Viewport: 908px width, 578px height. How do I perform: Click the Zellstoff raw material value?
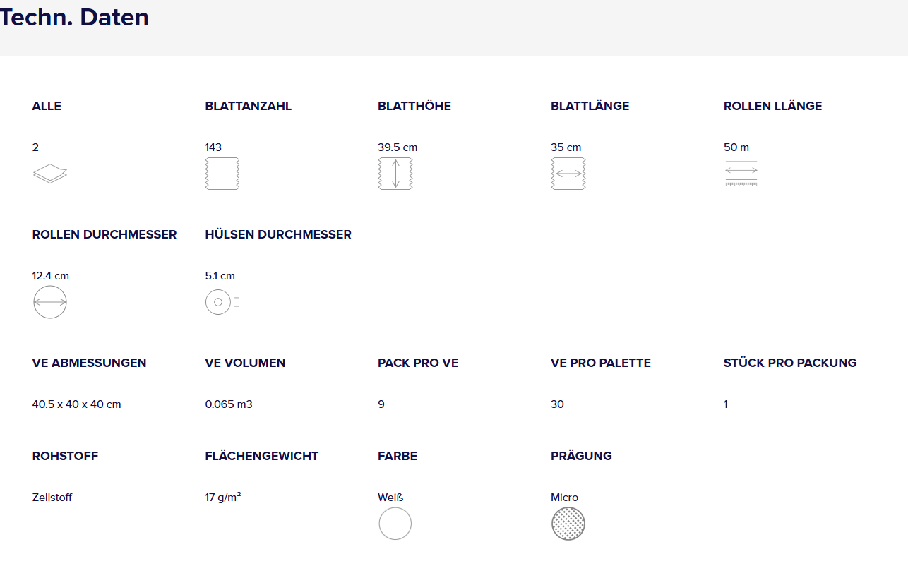[x=52, y=498]
